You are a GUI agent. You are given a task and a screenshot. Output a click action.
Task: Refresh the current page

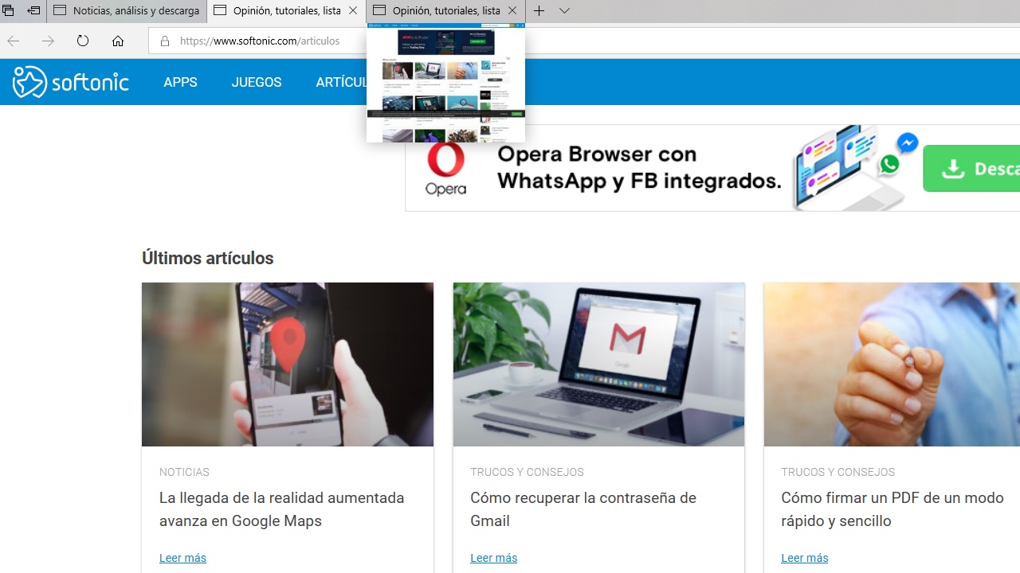(x=83, y=41)
